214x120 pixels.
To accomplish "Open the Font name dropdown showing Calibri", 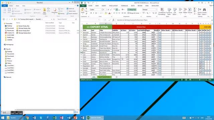I will click(101, 10).
